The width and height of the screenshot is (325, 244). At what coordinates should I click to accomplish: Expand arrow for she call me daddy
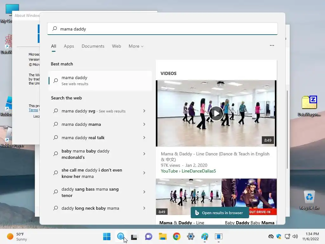[144, 173]
